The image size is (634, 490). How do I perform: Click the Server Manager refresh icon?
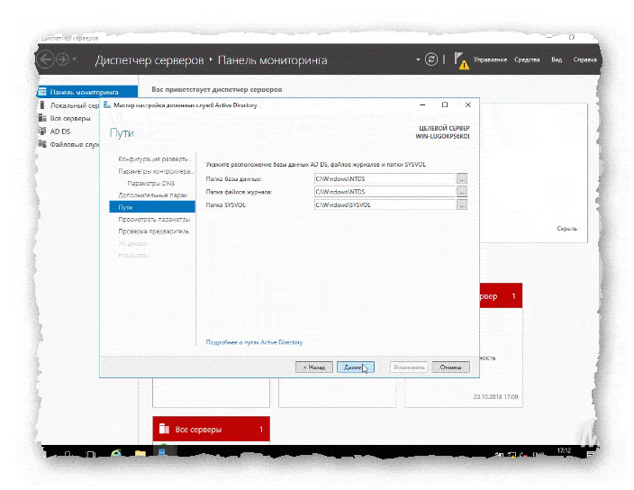431,59
